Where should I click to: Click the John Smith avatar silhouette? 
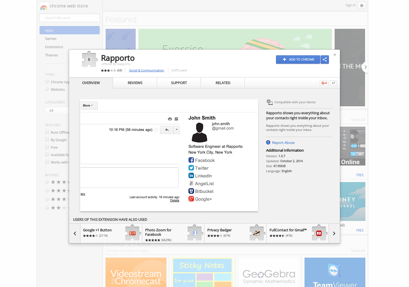200,133
